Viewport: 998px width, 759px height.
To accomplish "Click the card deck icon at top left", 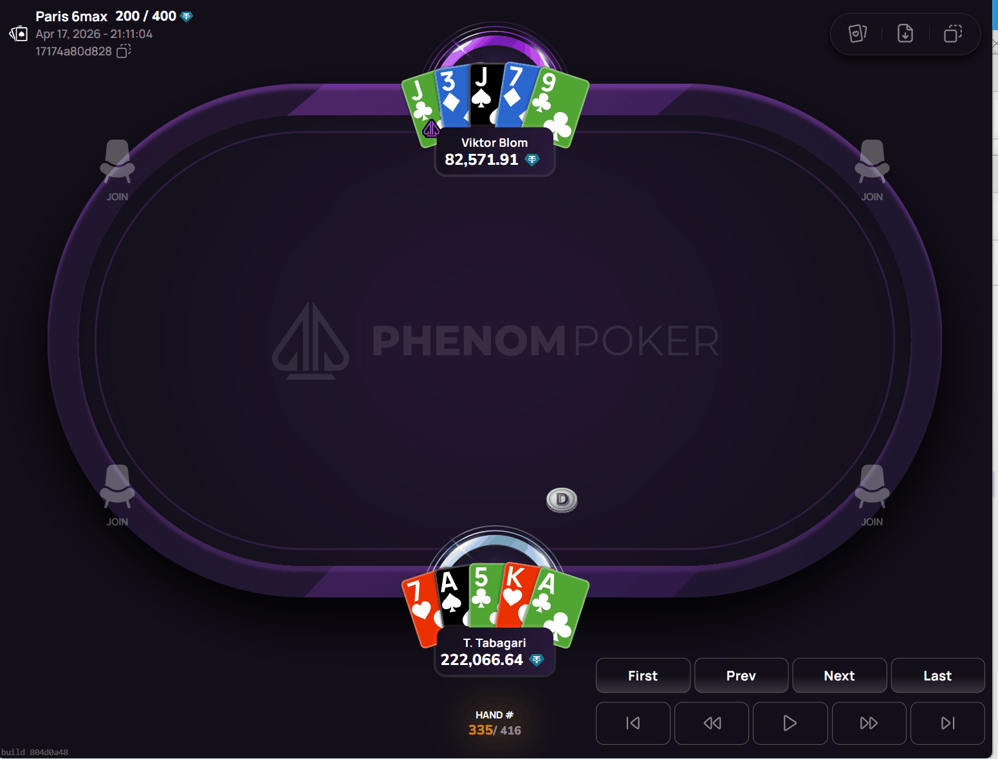I will click(x=19, y=33).
